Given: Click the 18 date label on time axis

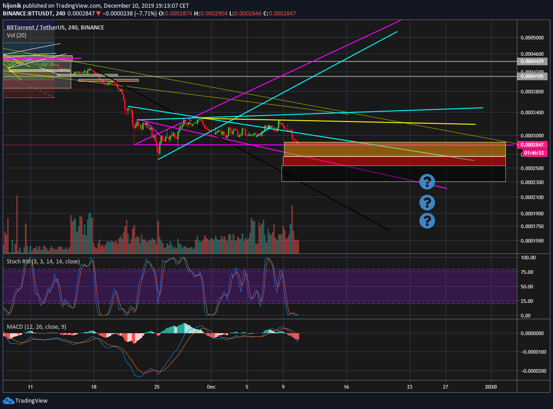Looking at the screenshot, I should coord(94,387).
